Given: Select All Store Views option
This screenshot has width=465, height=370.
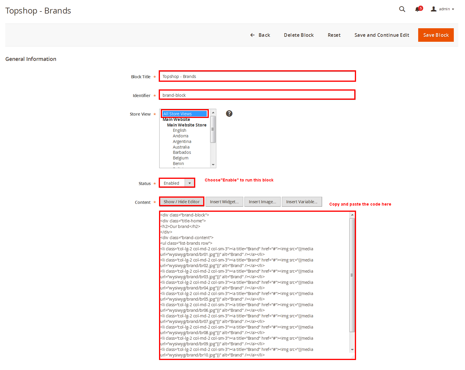Looking at the screenshot, I should tap(185, 114).
